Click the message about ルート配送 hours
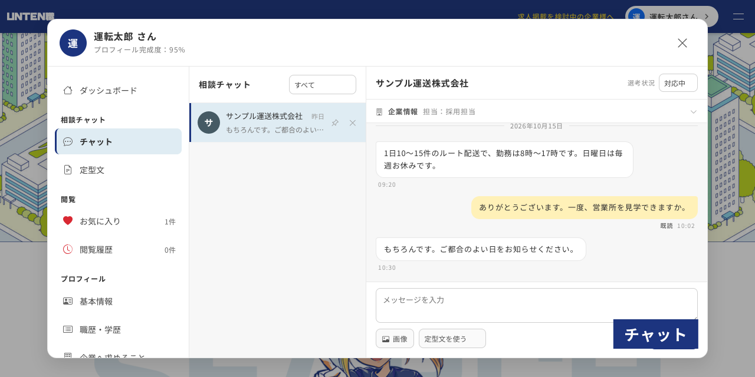The width and height of the screenshot is (755, 377). coord(504,160)
